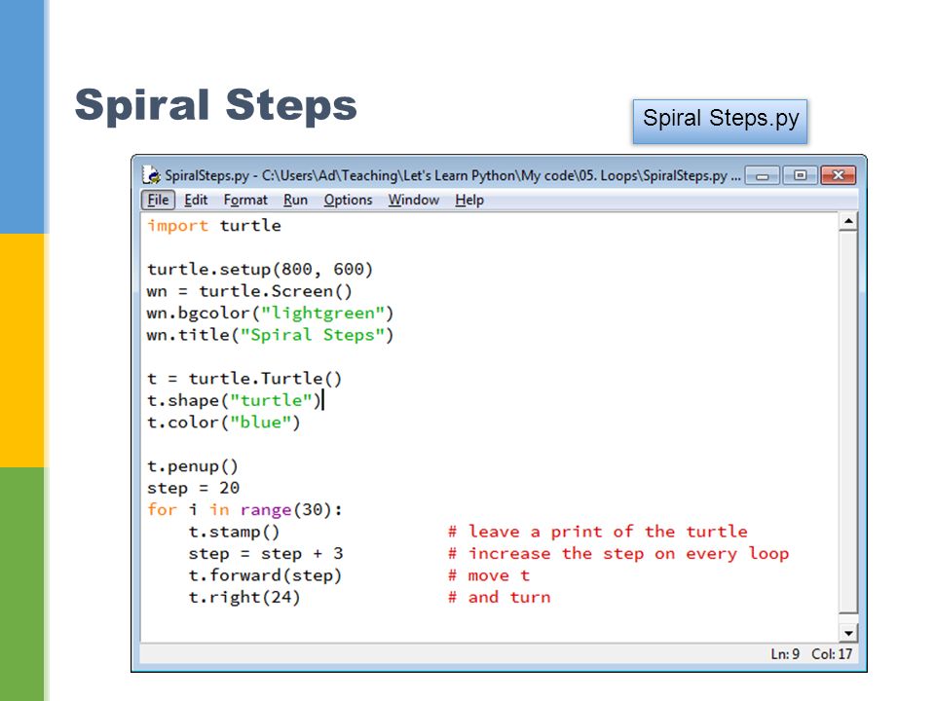
Task: Place cursor on the 'import turtle' line
Action: coord(213,226)
